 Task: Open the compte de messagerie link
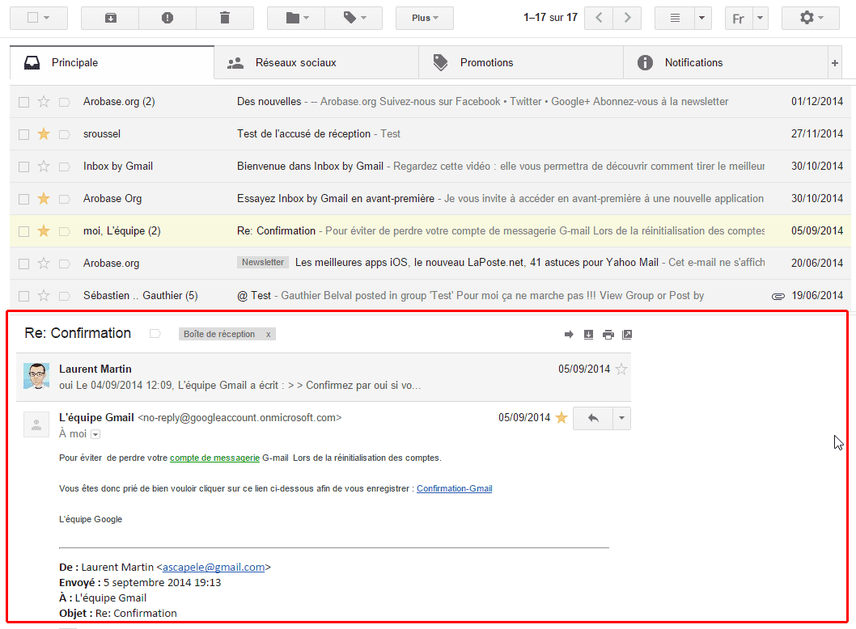214,458
